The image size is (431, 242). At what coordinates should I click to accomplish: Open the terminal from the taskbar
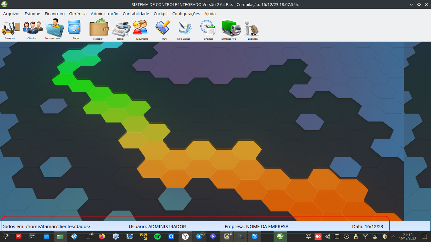[241, 236]
